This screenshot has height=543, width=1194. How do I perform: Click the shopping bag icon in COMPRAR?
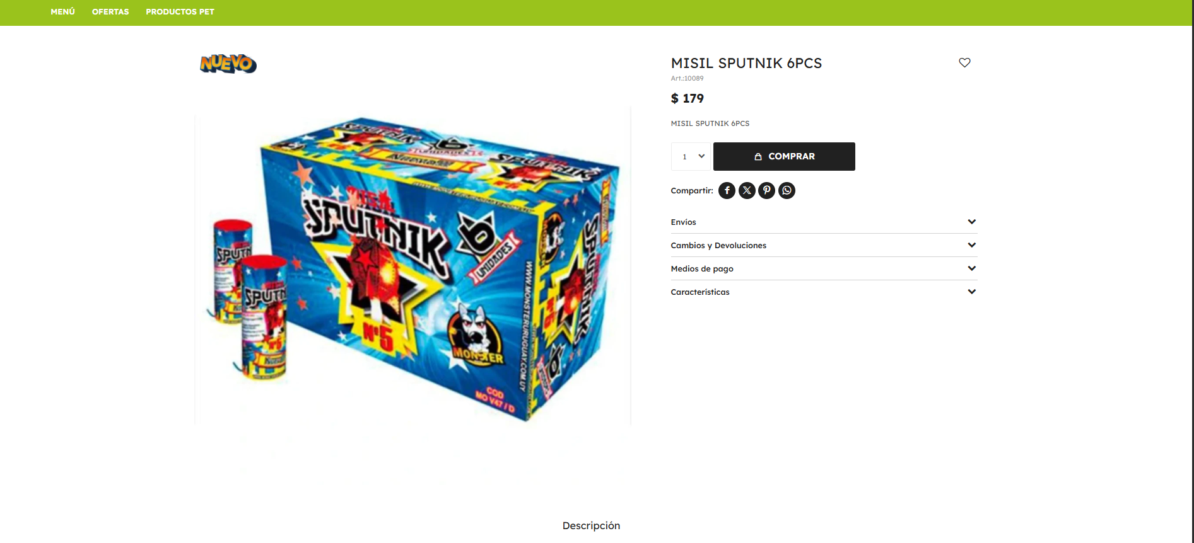[x=758, y=156]
